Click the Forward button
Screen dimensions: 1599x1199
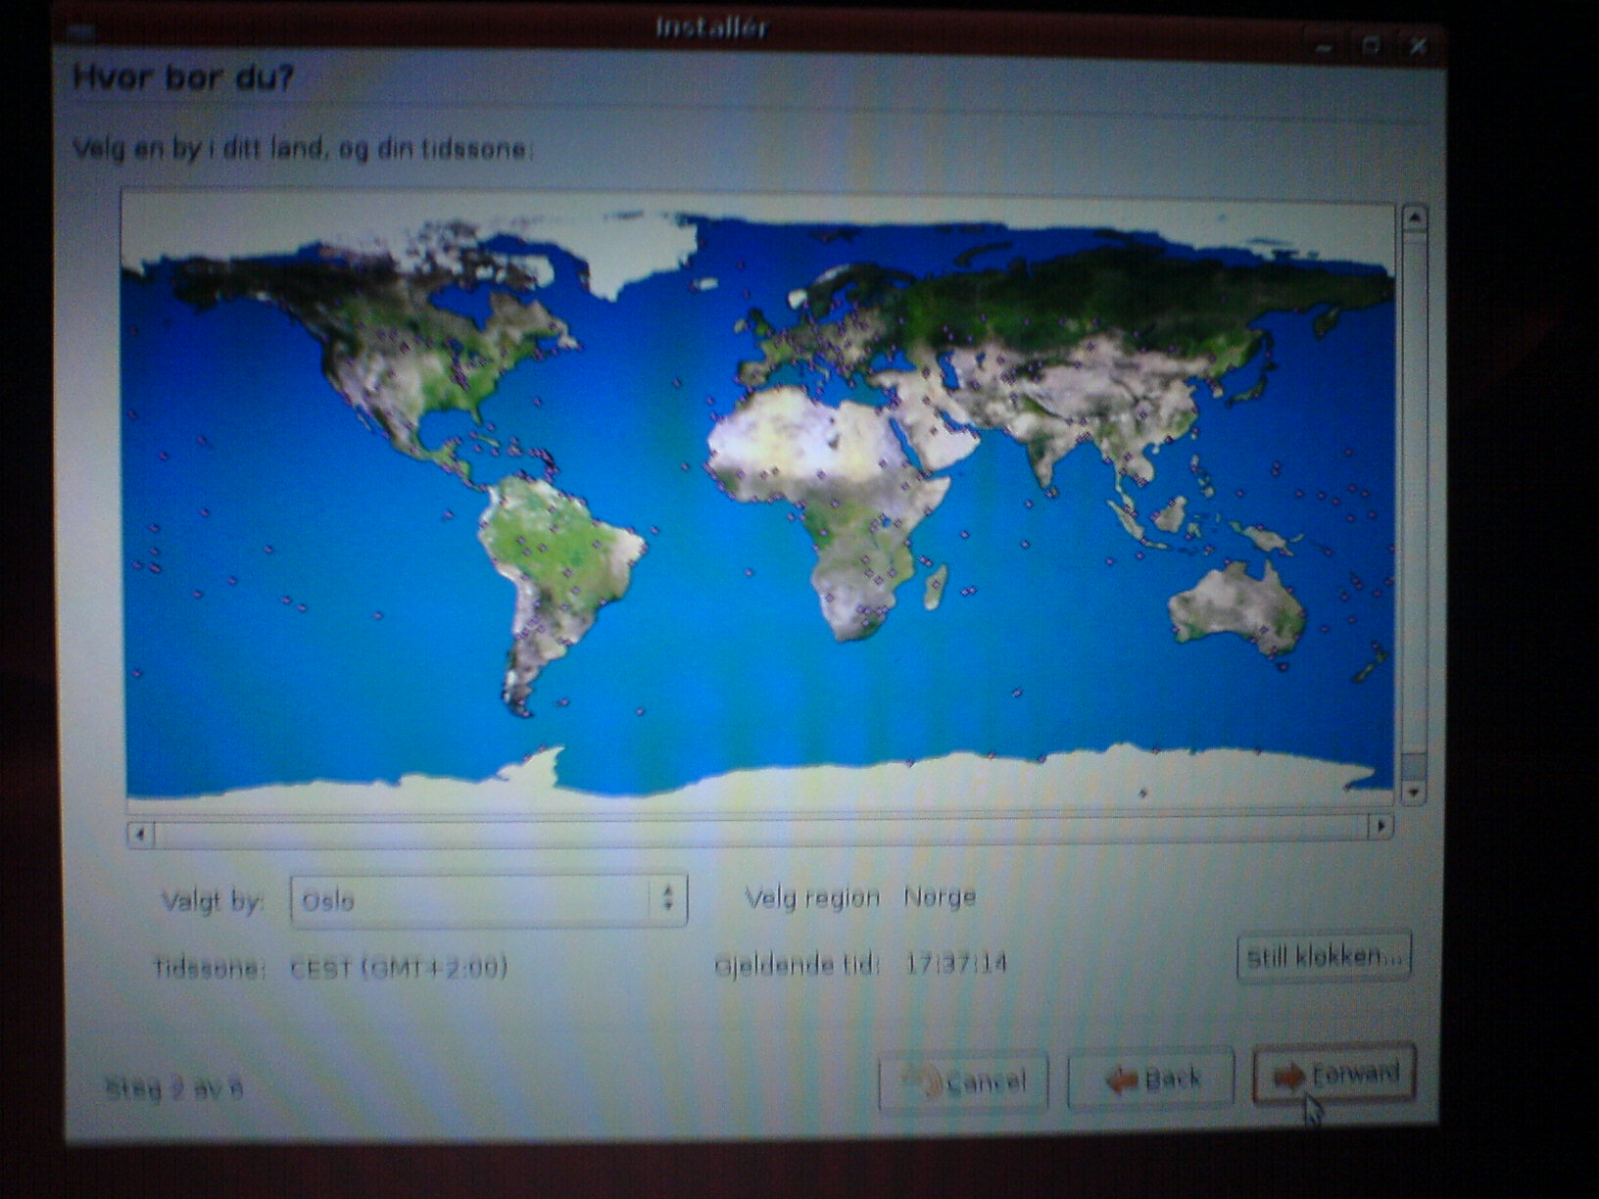[1334, 1075]
